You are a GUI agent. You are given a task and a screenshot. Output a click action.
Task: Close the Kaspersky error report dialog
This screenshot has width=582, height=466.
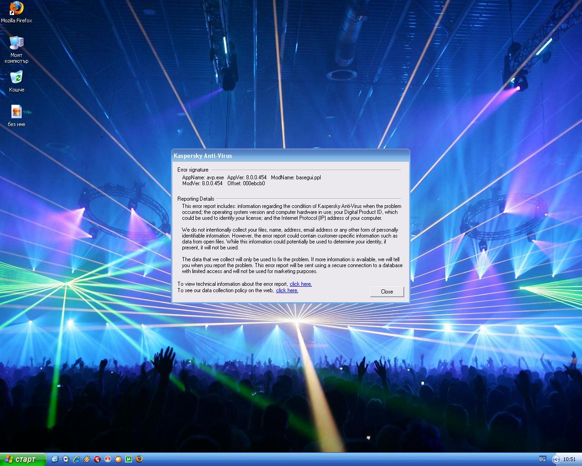pos(387,292)
